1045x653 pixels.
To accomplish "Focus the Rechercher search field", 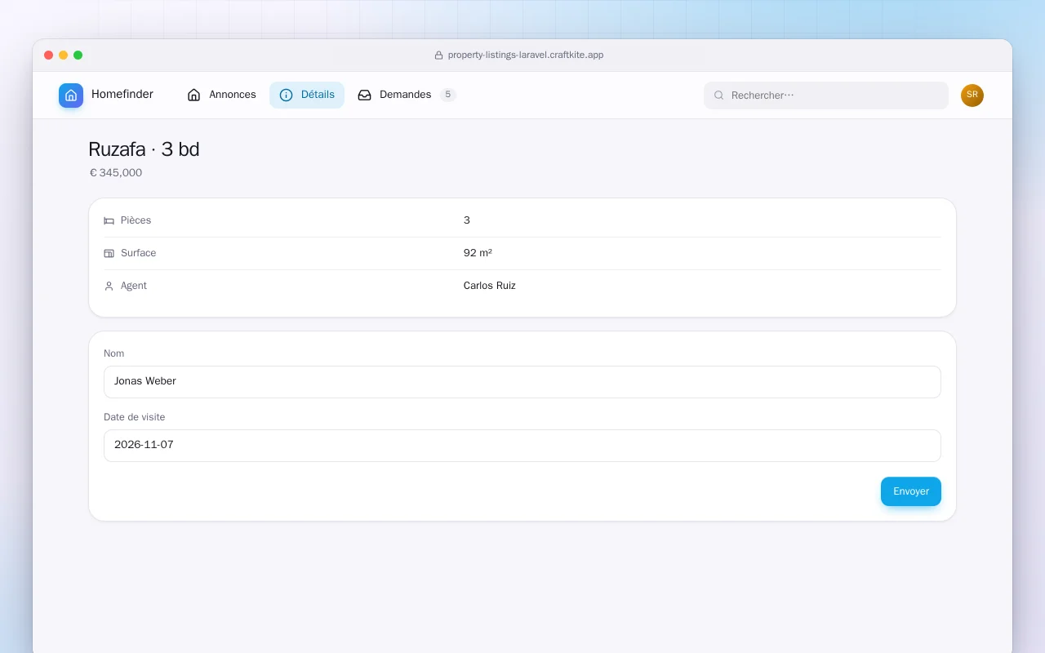I will [826, 96].
